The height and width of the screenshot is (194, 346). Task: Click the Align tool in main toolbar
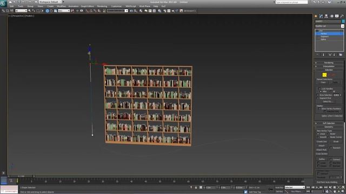coord(136,11)
